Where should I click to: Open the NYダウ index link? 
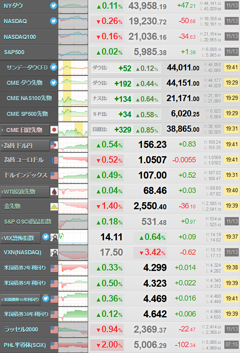coord(13,6)
